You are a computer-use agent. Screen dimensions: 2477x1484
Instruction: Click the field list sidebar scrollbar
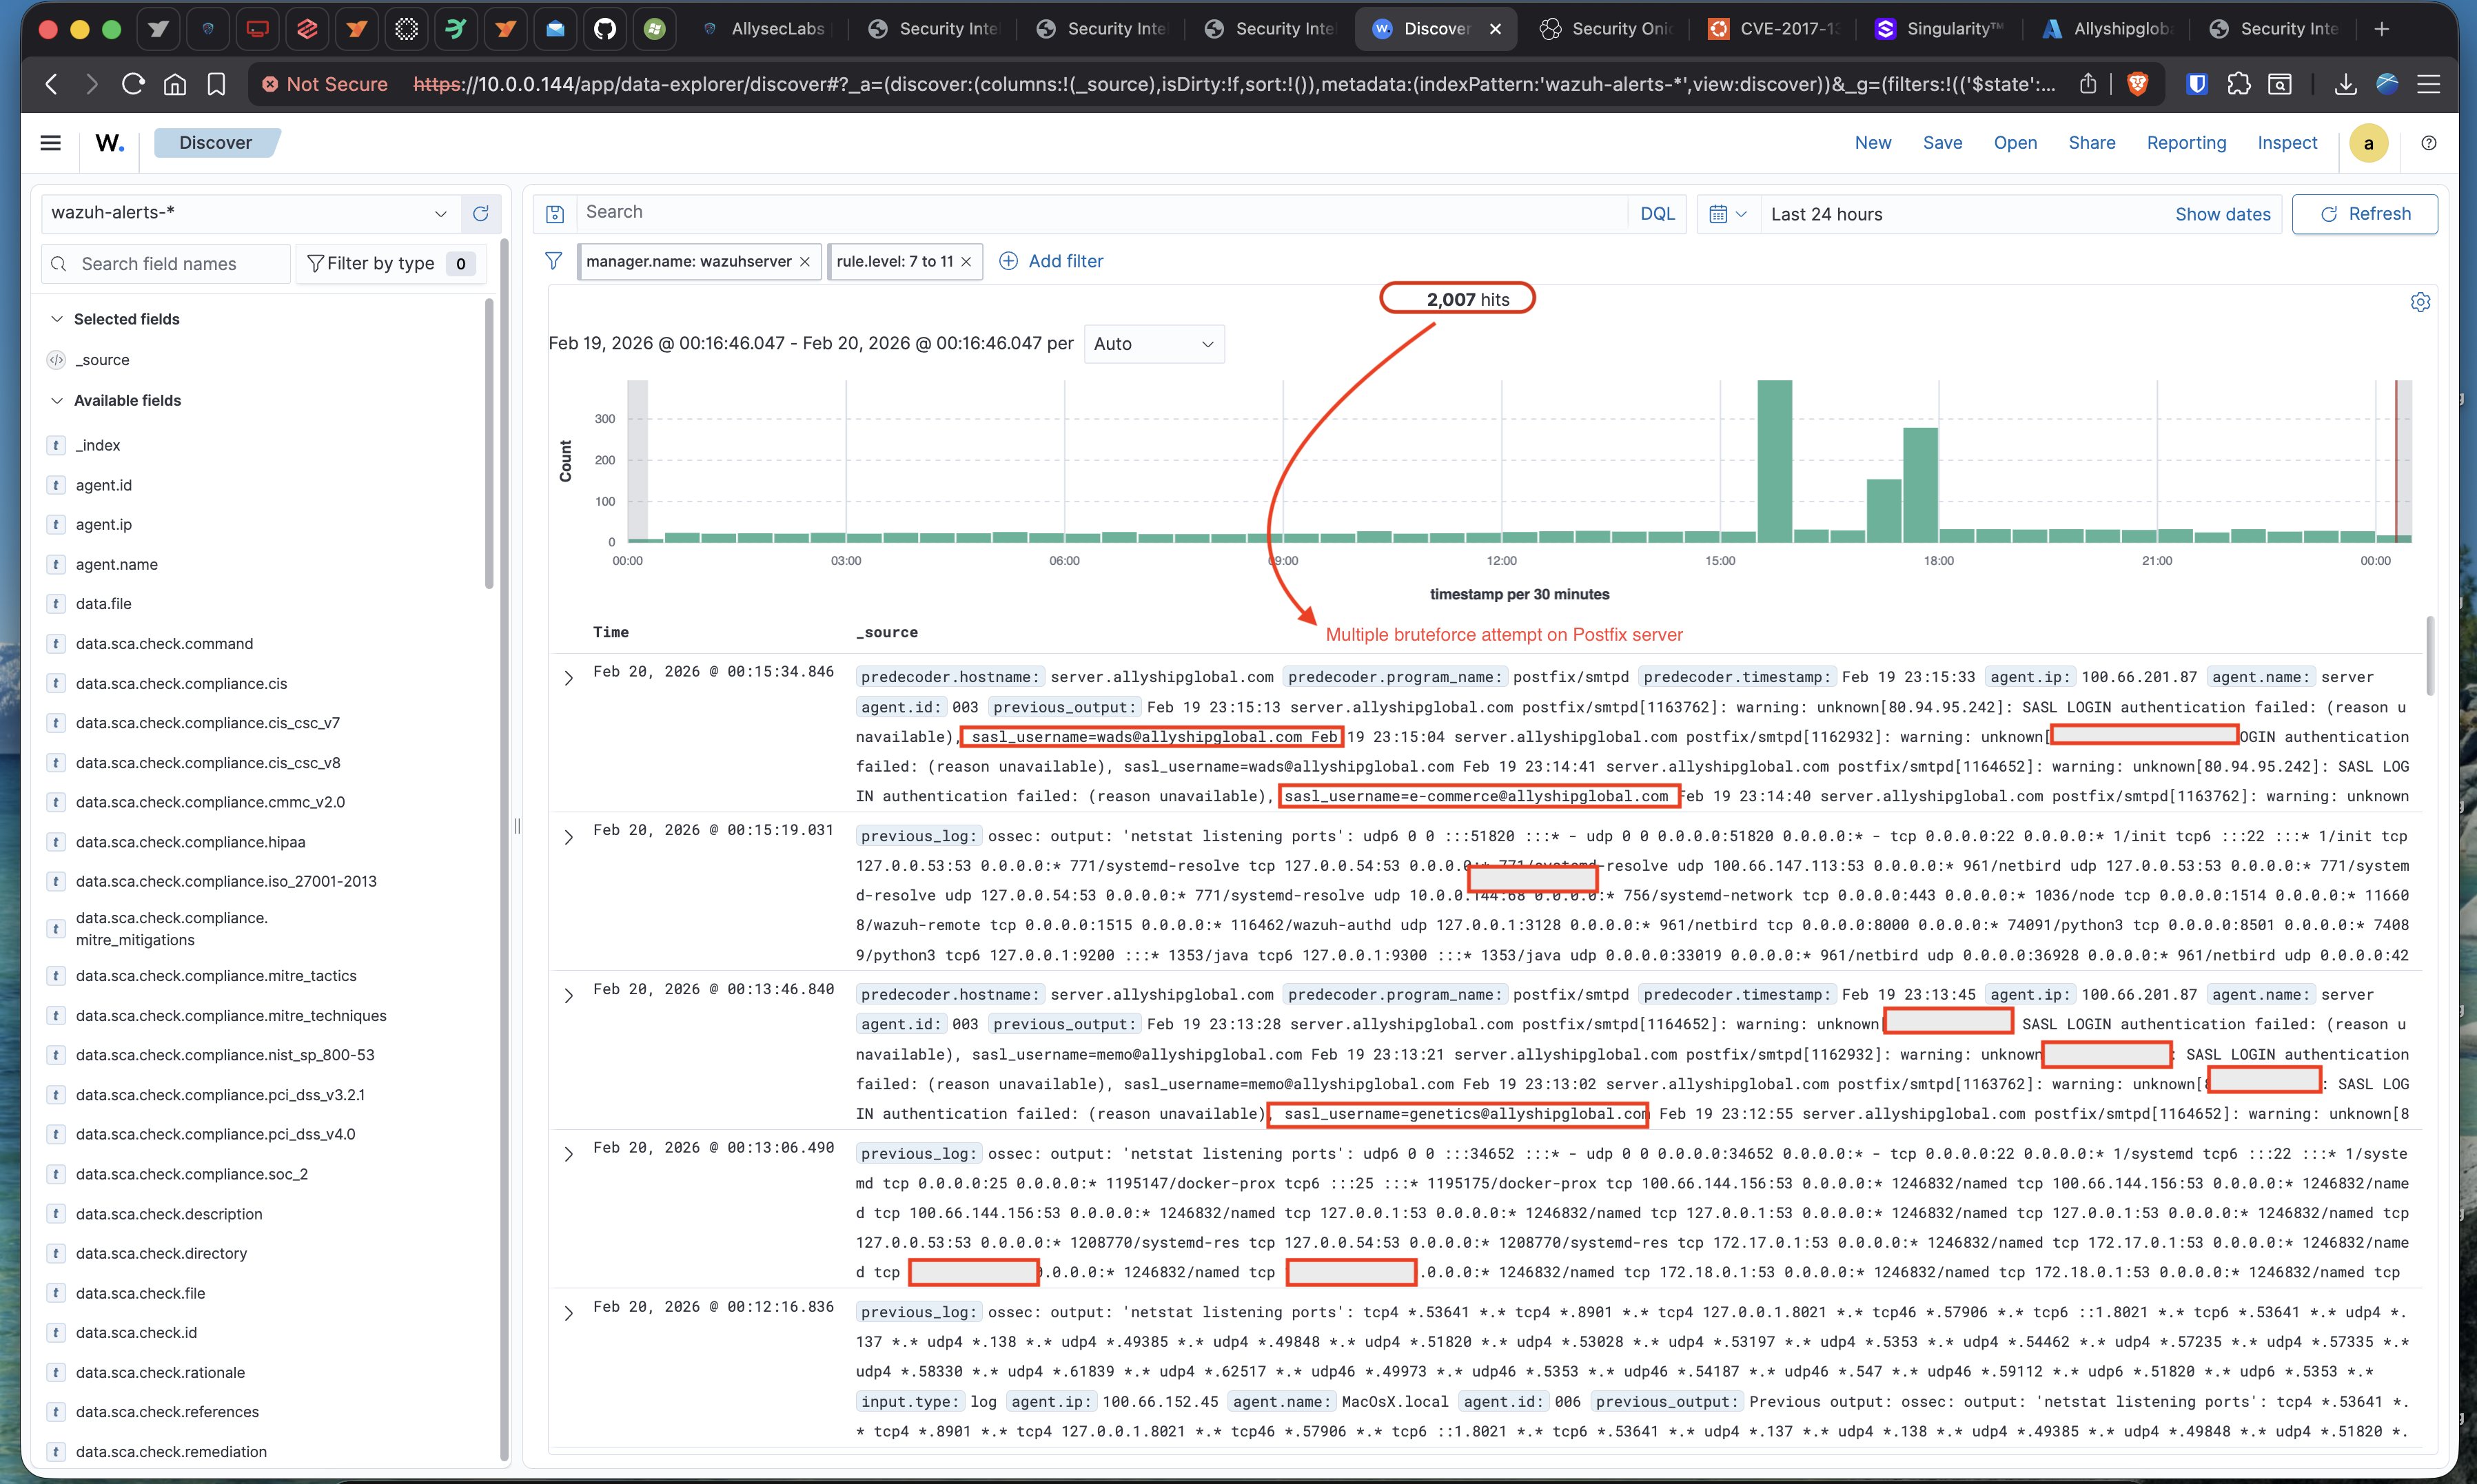[x=489, y=443]
